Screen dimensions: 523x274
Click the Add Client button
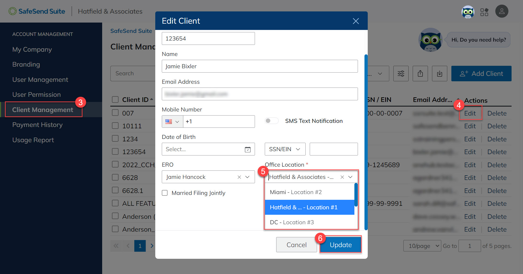pyautogui.click(x=481, y=74)
